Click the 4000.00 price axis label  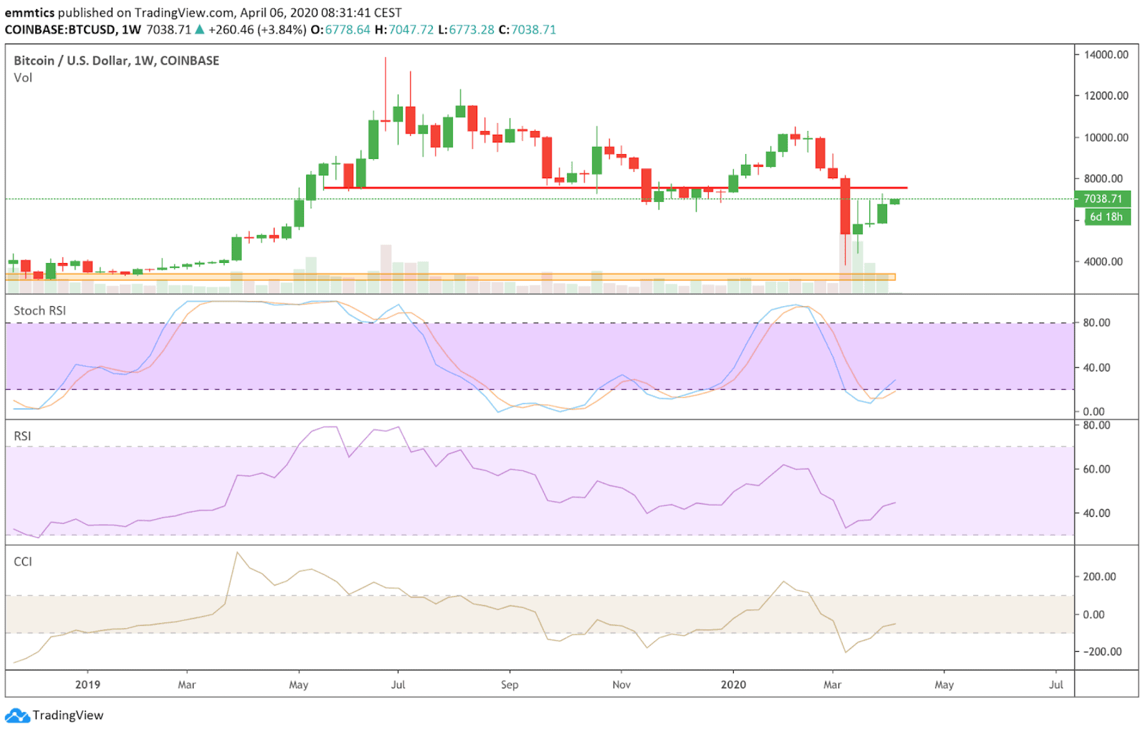pyautogui.click(x=1103, y=262)
